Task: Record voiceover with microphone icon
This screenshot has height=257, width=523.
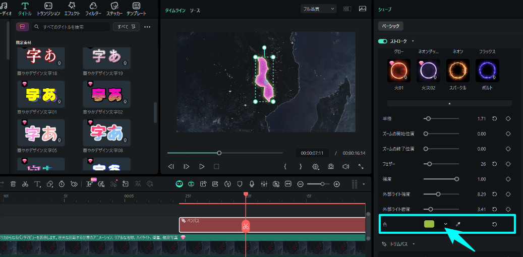Action: [252, 183]
